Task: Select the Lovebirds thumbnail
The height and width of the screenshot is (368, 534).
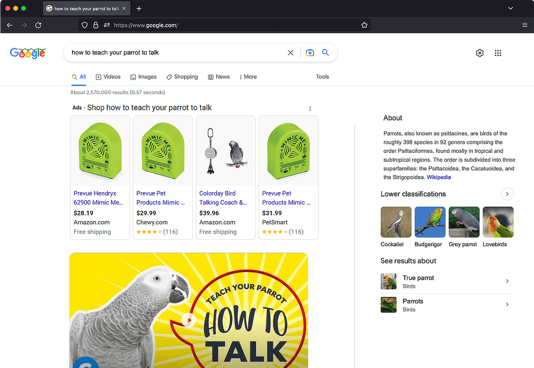Action: 498,222
